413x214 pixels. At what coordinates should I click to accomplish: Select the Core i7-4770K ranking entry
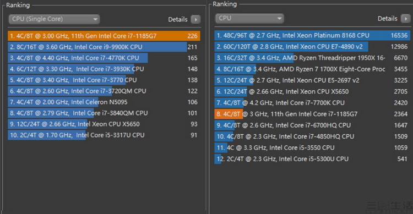tap(104, 58)
